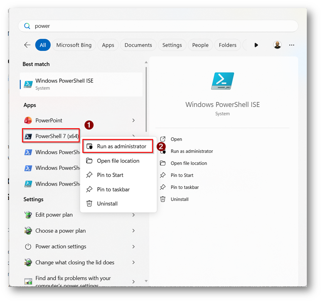Open the user profile avatar
Viewport: 323px width, 303px height.
tap(277, 45)
